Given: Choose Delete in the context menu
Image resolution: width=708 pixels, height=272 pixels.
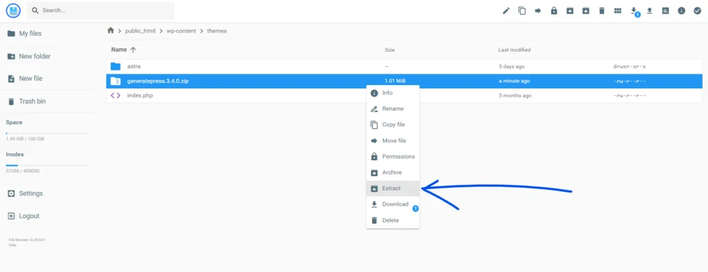Looking at the screenshot, I should (x=393, y=221).
